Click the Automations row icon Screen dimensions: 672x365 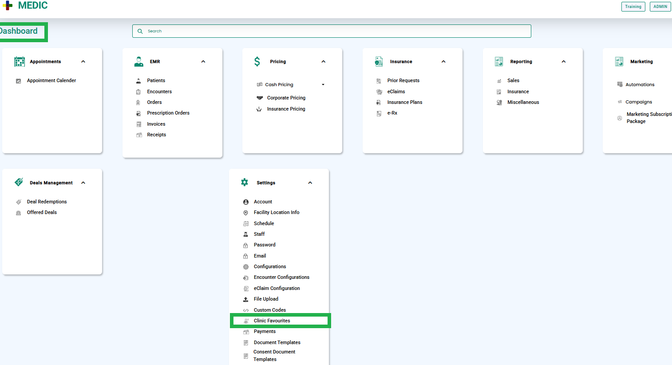click(x=620, y=84)
